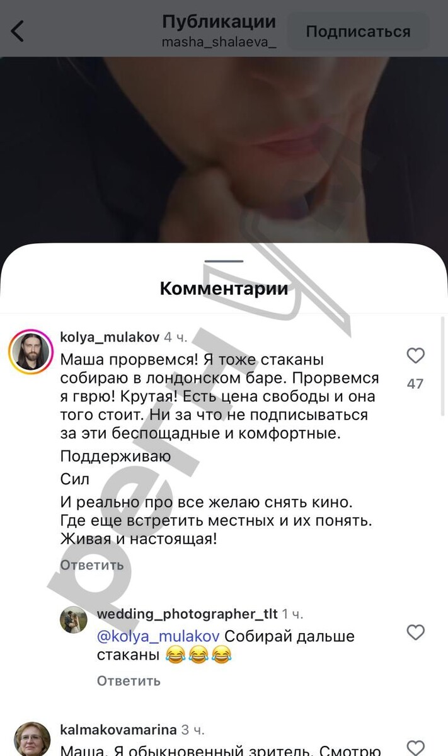Open kolya_mulakov's profile avatar
Viewport: 448px width, 756px height.
click(x=30, y=351)
